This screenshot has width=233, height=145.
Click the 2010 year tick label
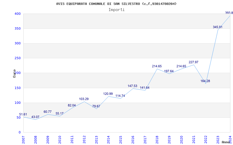(x=60, y=140)
